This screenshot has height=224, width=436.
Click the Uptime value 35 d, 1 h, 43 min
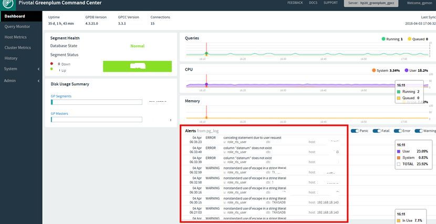61,24
